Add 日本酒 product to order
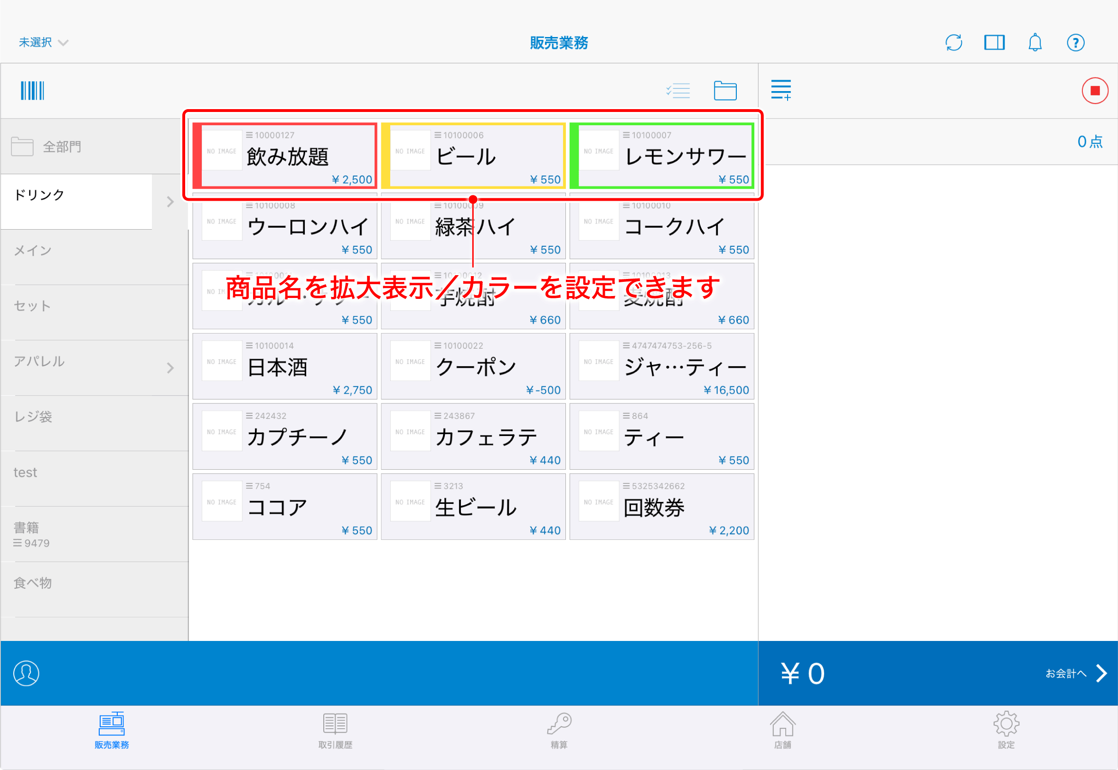Image resolution: width=1118 pixels, height=770 pixels. tap(285, 366)
